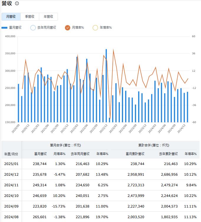Click the -5.47% monthly growth cell
This screenshot has width=201, height=222.
pos(60,174)
